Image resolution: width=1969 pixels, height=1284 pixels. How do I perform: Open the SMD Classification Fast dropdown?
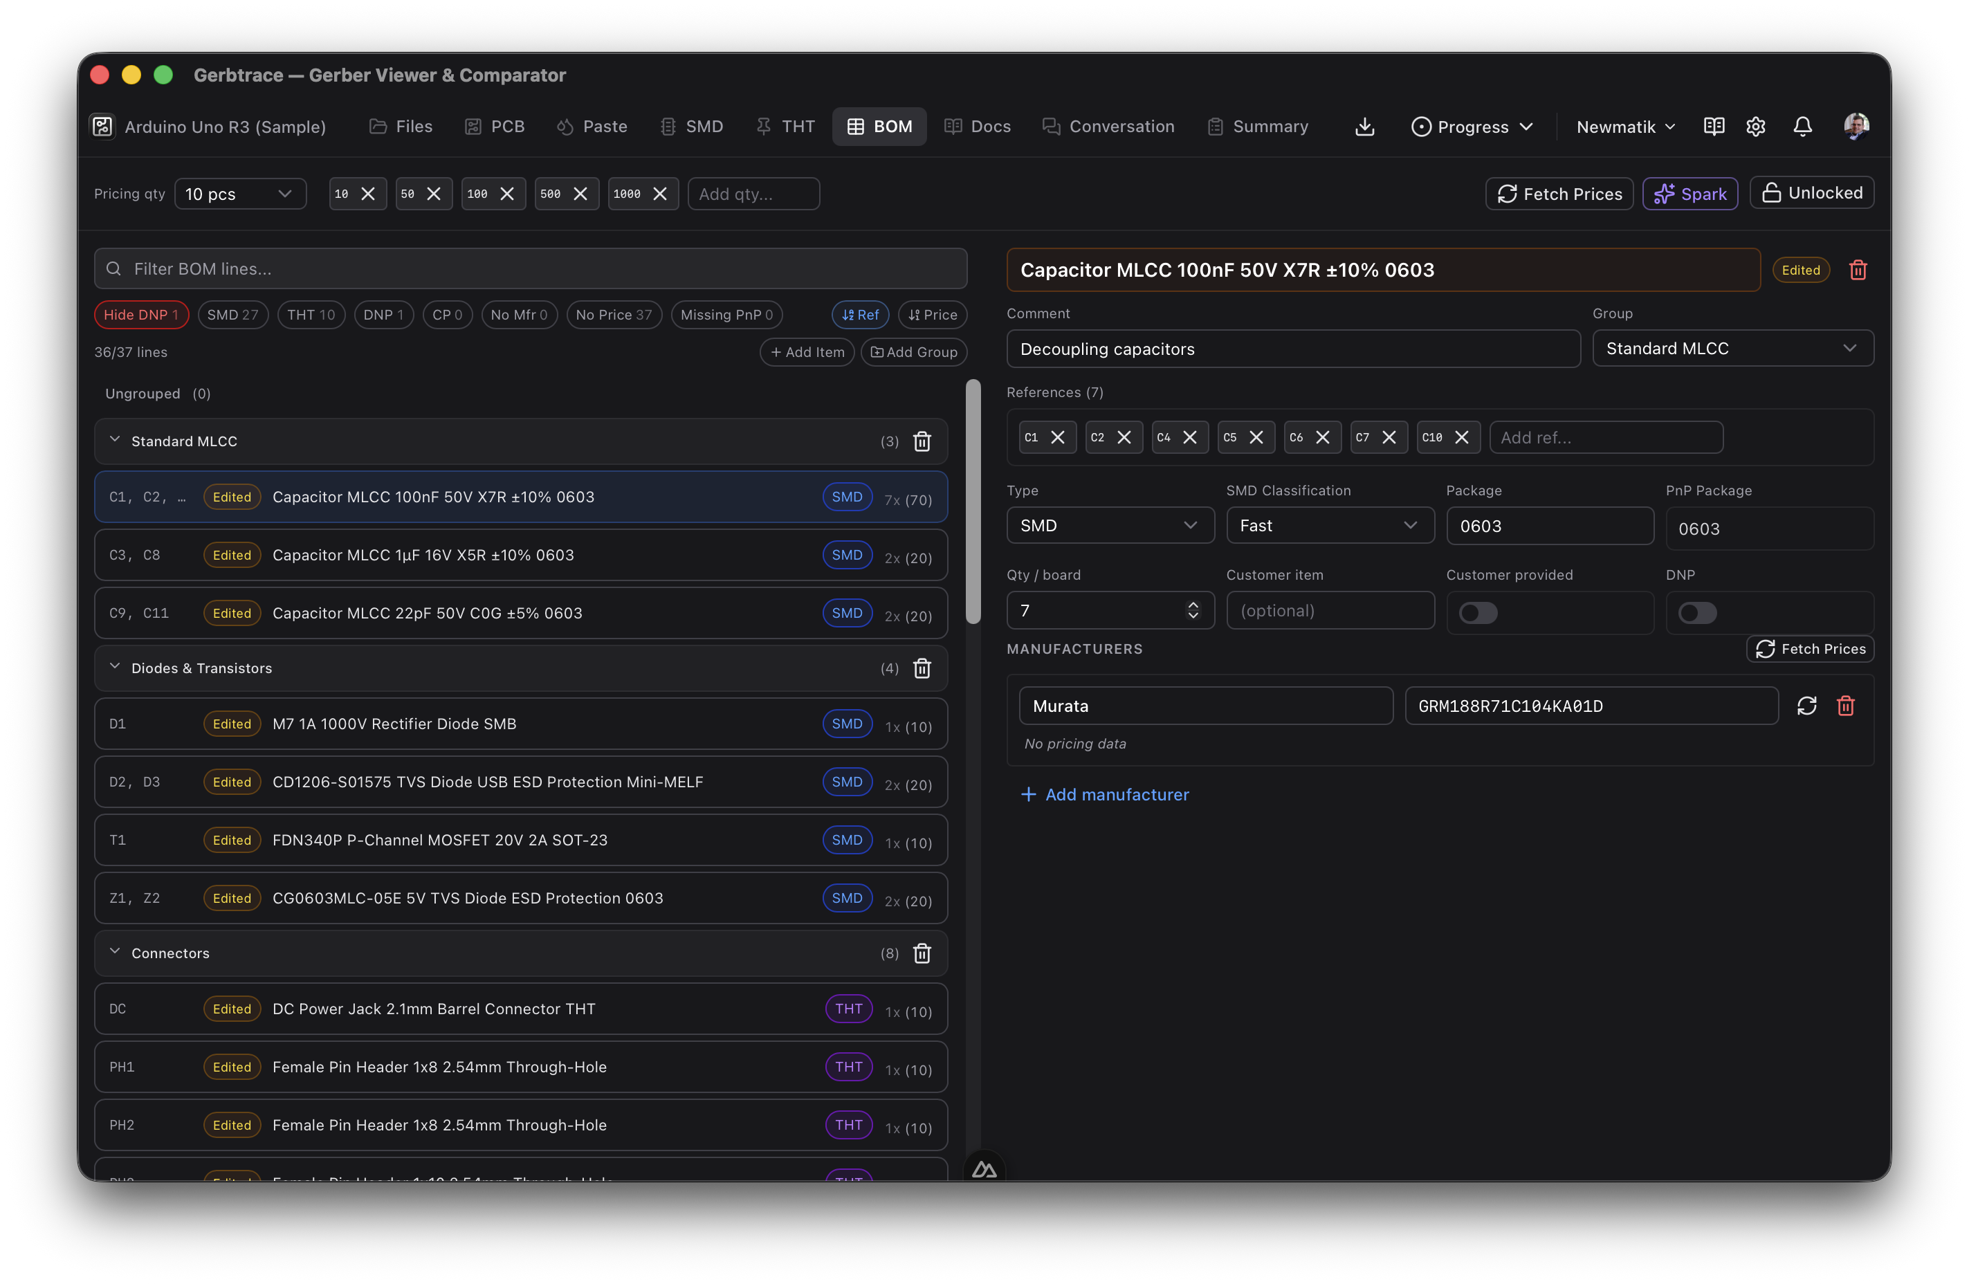click(1330, 525)
